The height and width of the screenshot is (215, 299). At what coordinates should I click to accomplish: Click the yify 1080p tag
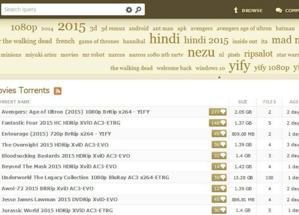click(272, 68)
